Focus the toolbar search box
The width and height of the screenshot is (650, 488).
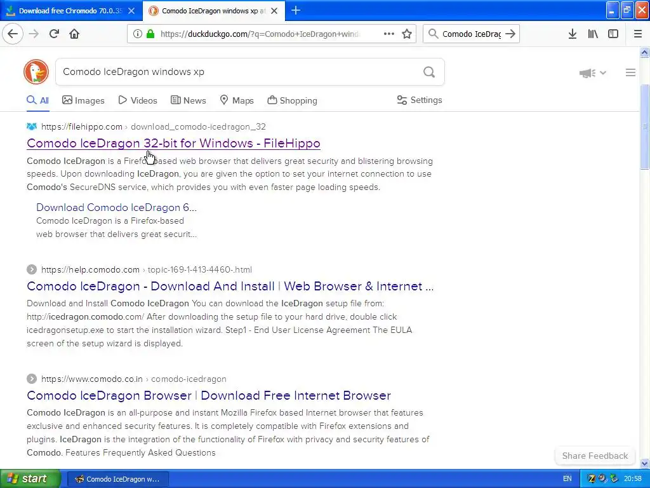[x=472, y=34]
